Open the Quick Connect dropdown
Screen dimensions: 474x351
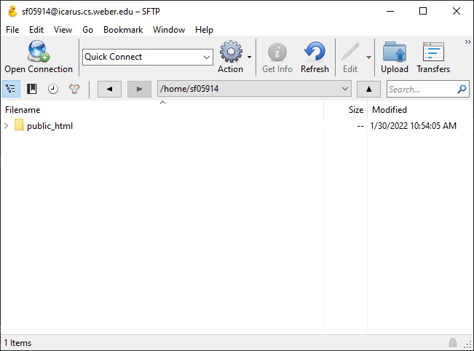pos(207,57)
